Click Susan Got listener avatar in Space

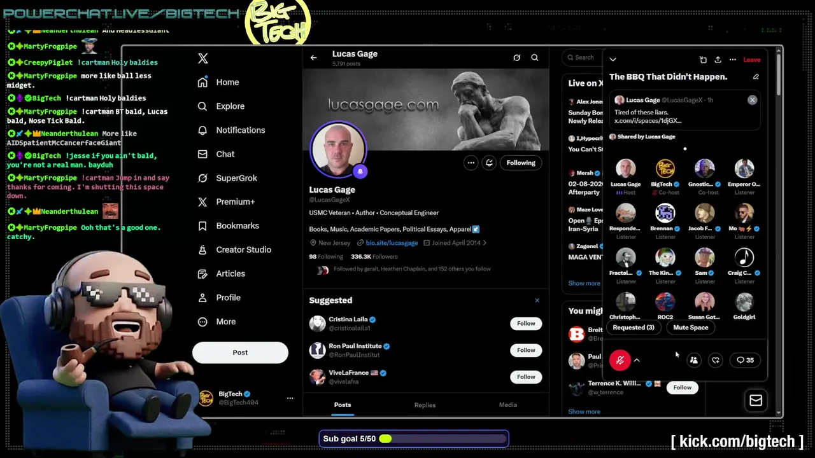(x=705, y=302)
